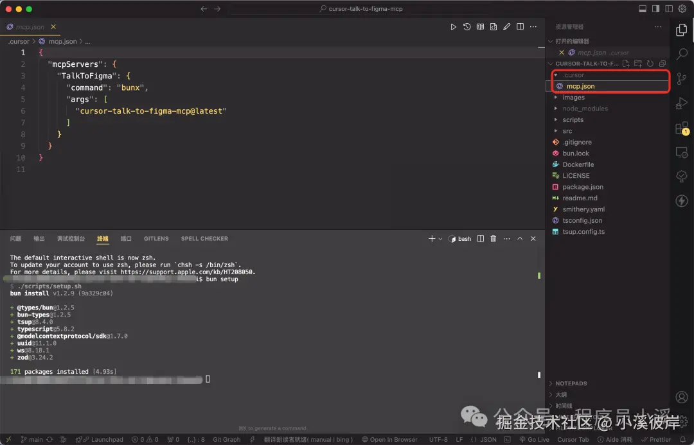694x445 pixels.
Task: Open the settings gear in the title bar
Action: pyautogui.click(x=682, y=9)
